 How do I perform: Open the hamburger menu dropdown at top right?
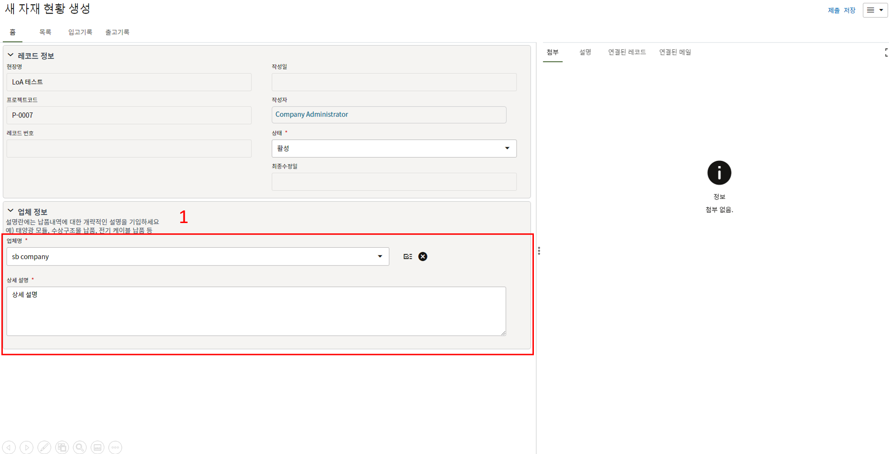tap(875, 10)
